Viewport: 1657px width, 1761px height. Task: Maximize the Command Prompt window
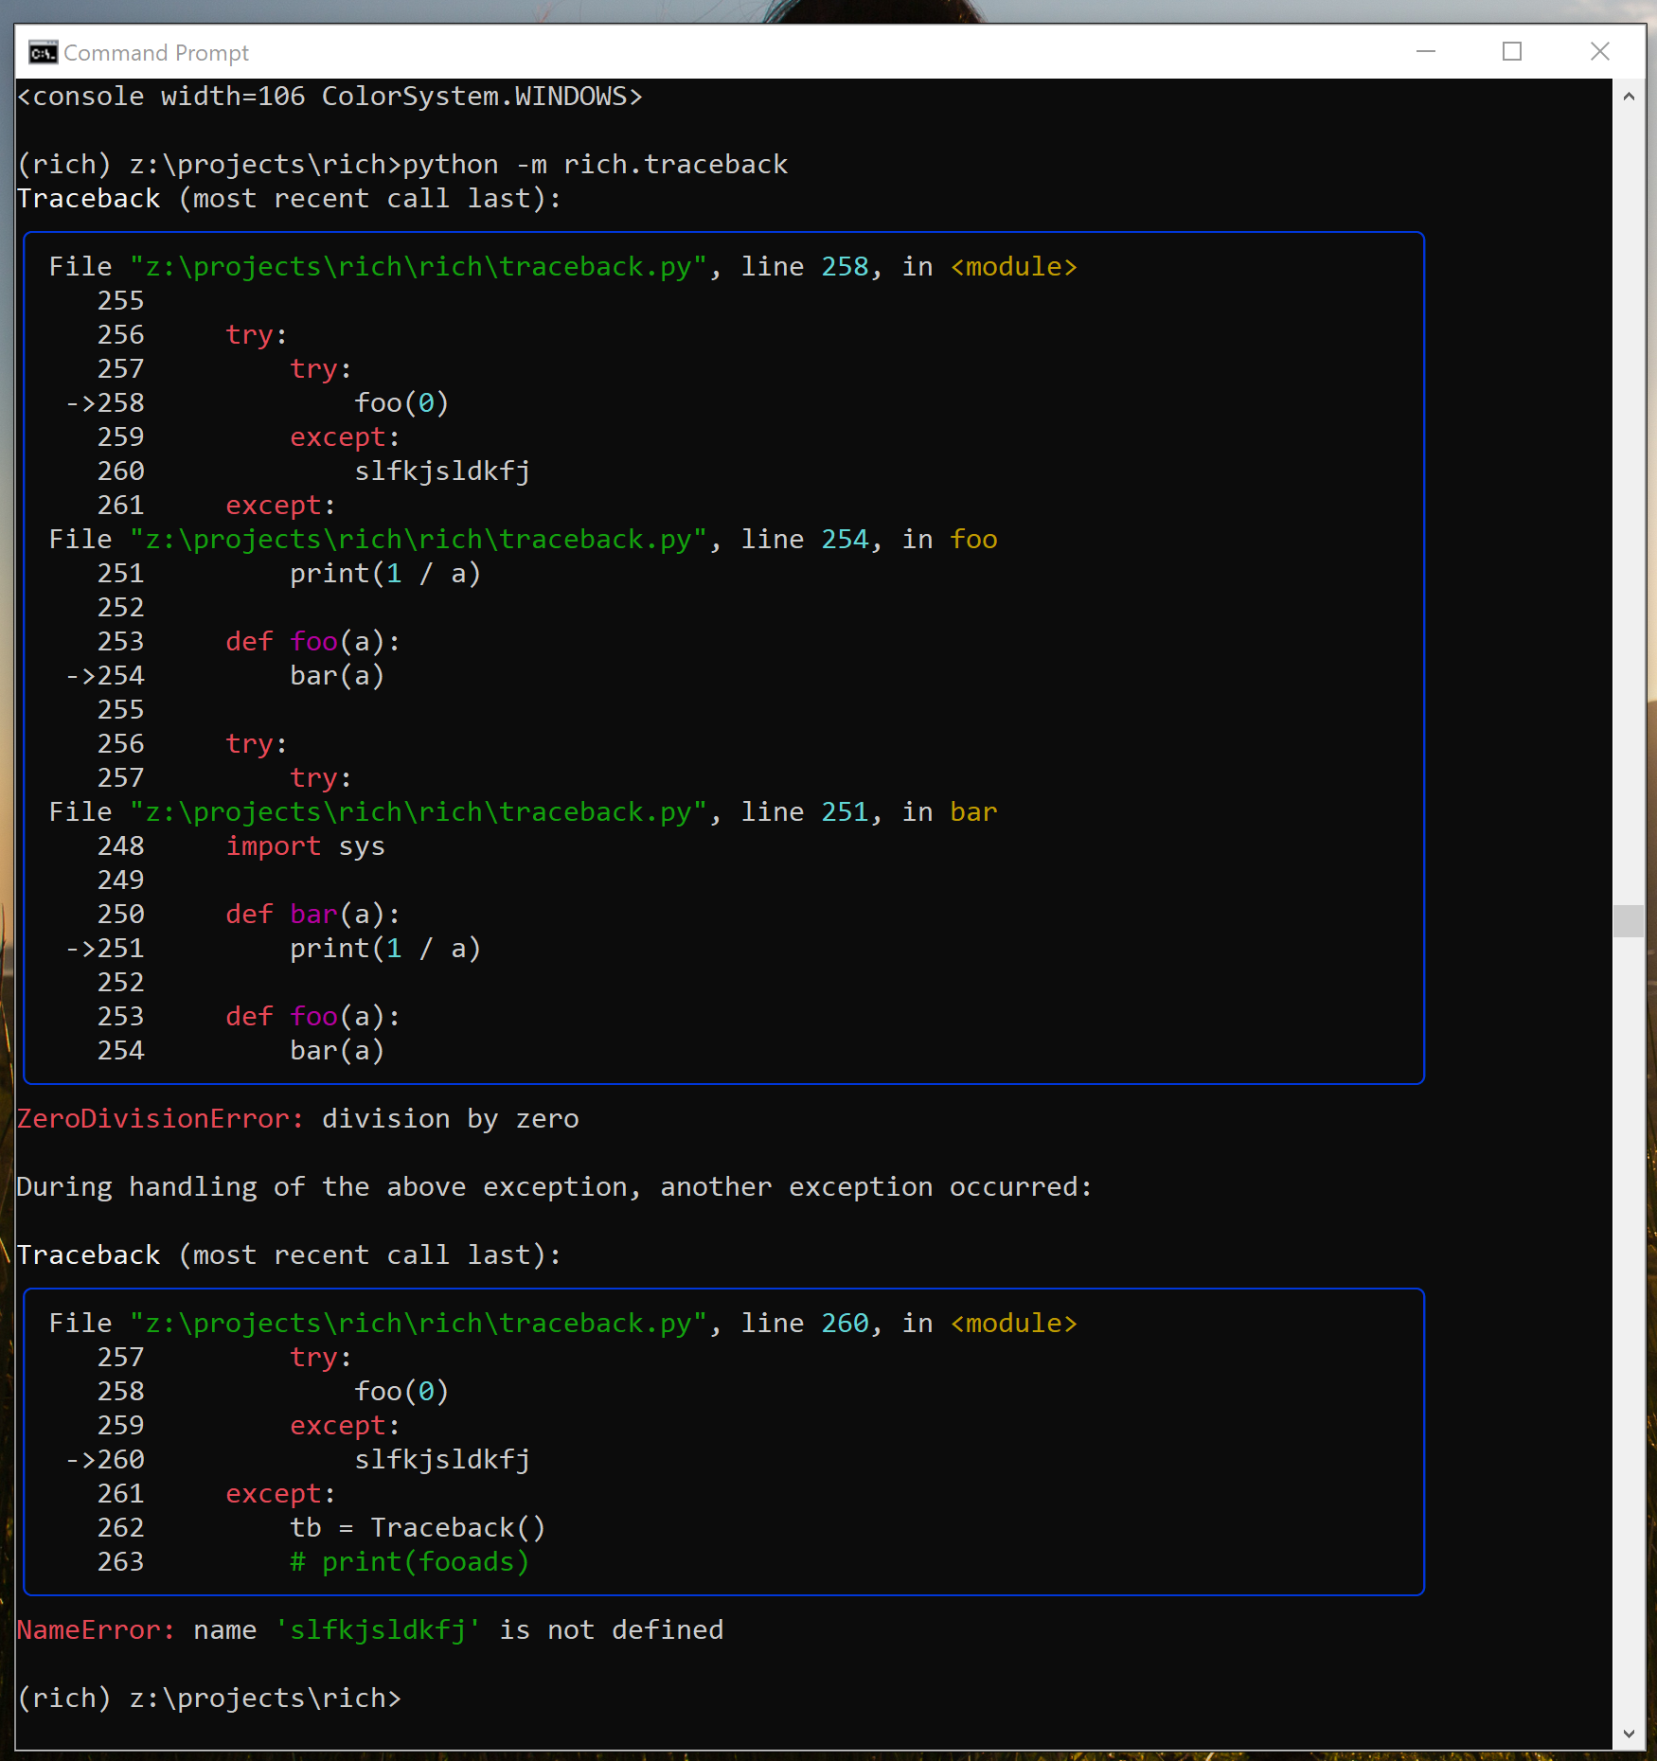pyautogui.click(x=1512, y=51)
